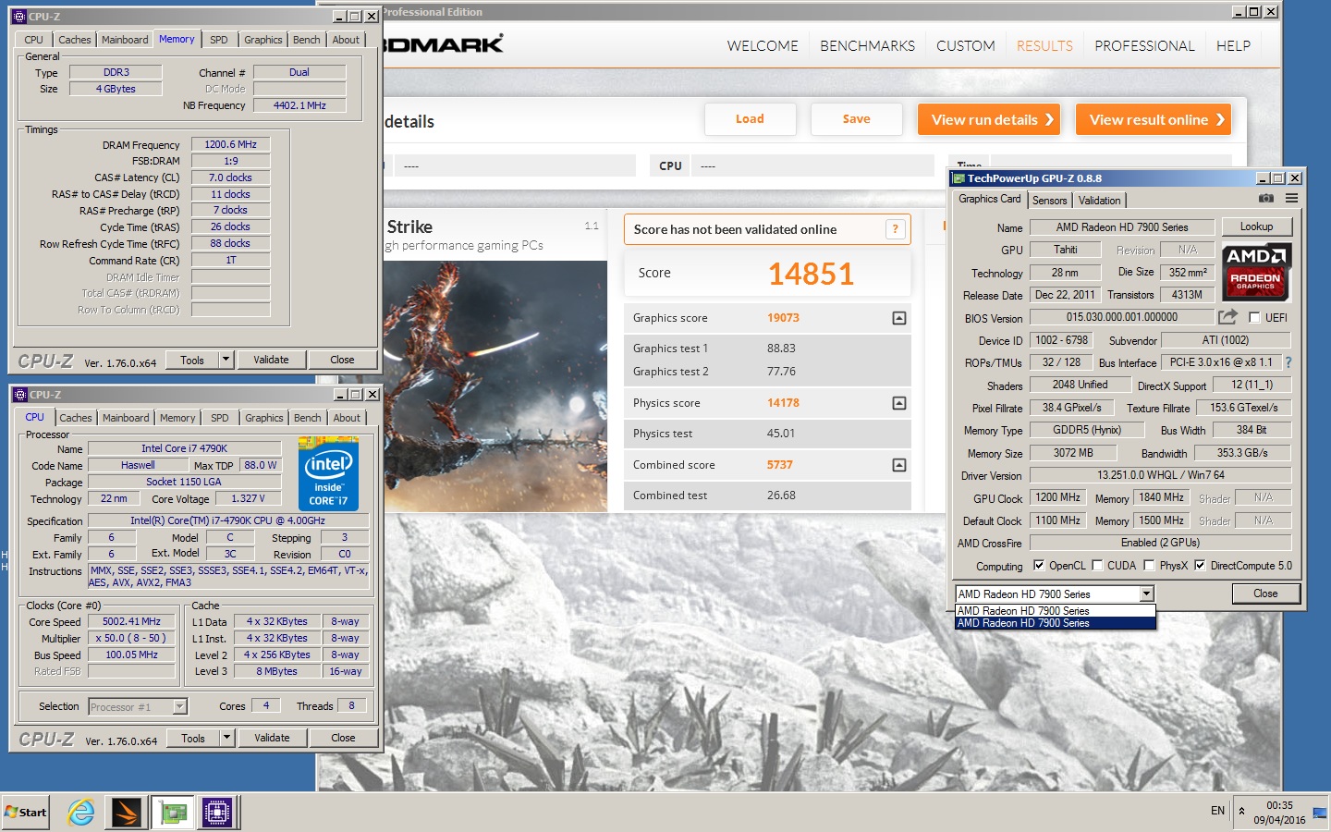Image resolution: width=1331 pixels, height=832 pixels.
Task: Click the Start button
Action: click(26, 813)
